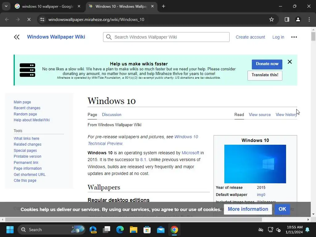Viewport: 316px width, 237px height.
Task: Open Help about MediaWiki
Action: (x=32, y=120)
